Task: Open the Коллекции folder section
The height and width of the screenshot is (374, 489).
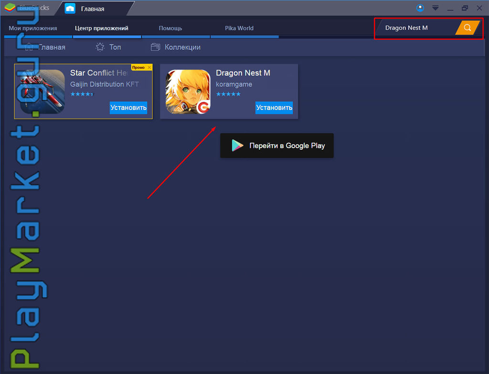Action: coord(176,47)
